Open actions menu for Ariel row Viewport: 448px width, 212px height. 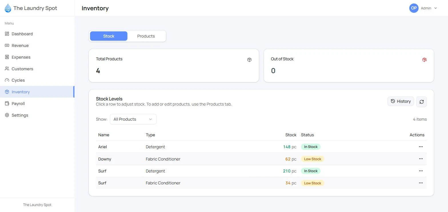(x=421, y=147)
